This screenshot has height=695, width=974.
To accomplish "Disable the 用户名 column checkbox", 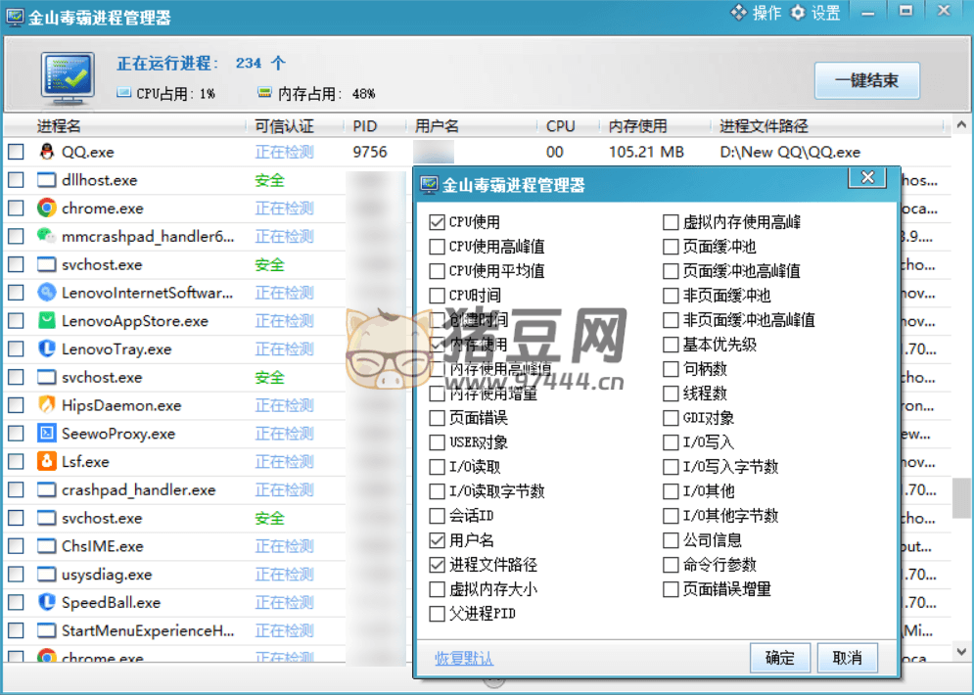I will click(x=438, y=540).
